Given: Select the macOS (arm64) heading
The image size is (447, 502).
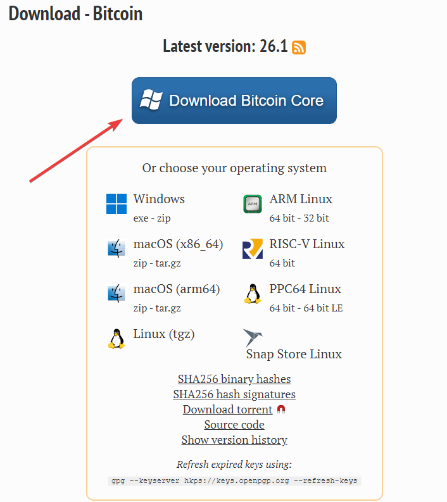Looking at the screenshot, I should (x=177, y=289).
